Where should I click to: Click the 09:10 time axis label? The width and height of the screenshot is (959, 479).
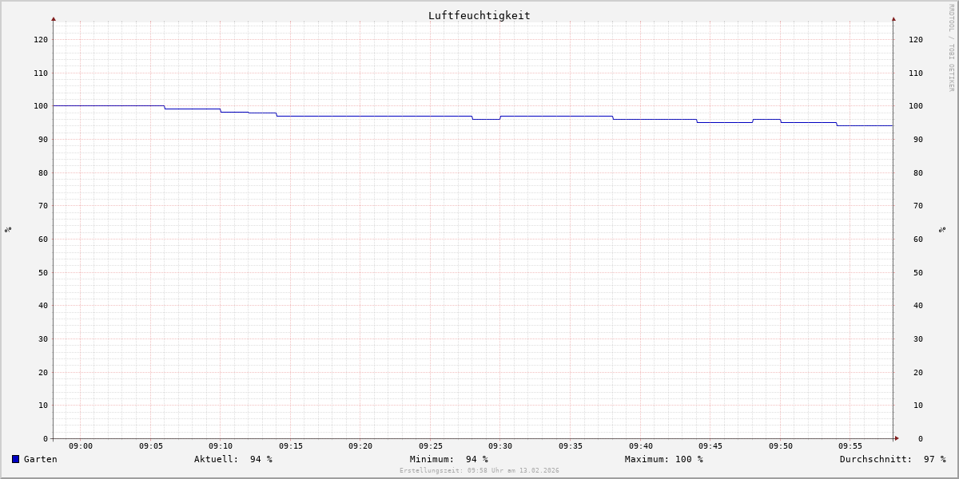[x=221, y=446]
